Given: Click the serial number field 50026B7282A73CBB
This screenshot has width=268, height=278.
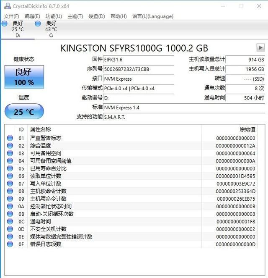Looking at the screenshot, I should pos(139,69).
